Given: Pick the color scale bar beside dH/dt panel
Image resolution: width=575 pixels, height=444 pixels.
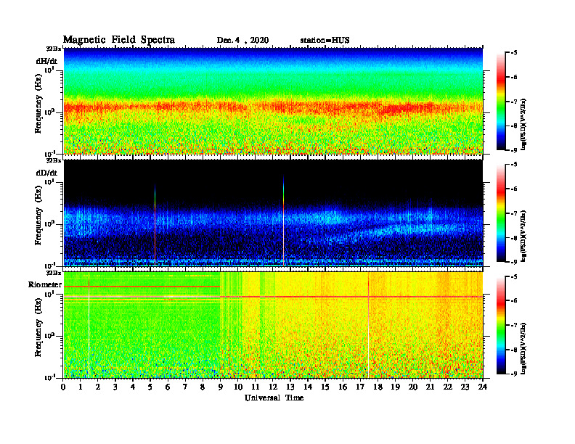Looking at the screenshot, I should [x=500, y=102].
